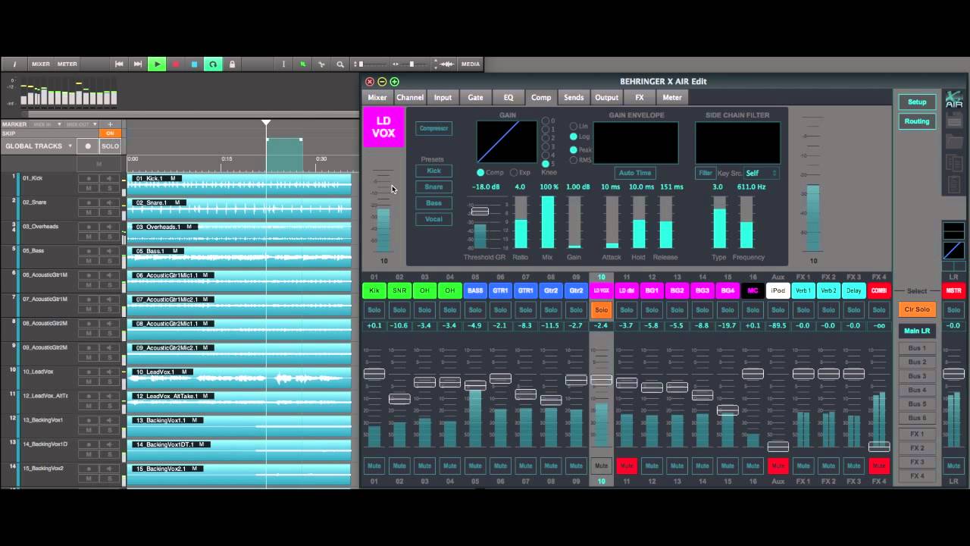Click the Auto Time button
Image resolution: width=970 pixels, height=546 pixels.
coord(634,173)
